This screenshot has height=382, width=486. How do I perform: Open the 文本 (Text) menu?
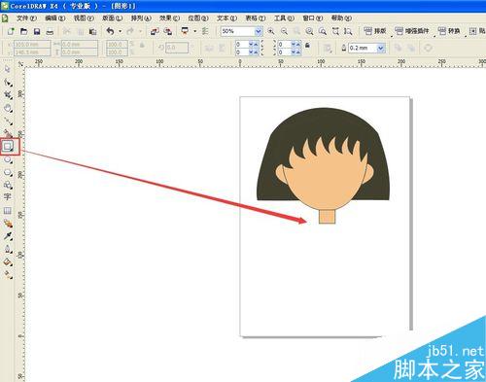tap(226, 18)
